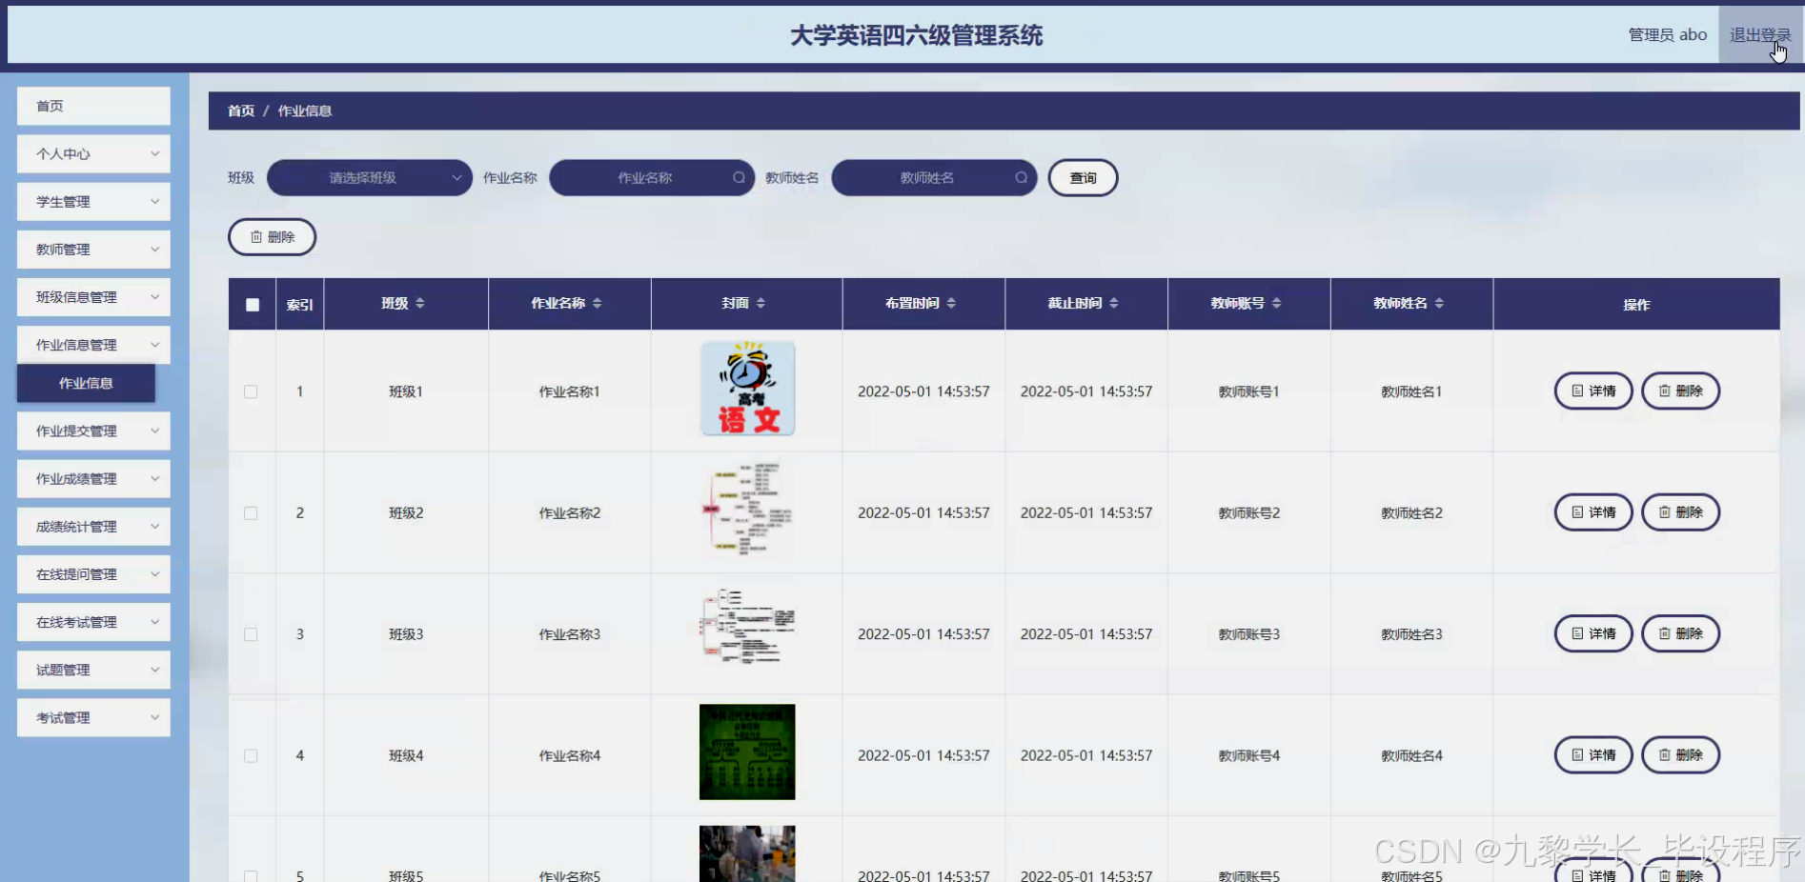
Task: Expand 班级信息管理 sidebar menu
Action: point(93,296)
